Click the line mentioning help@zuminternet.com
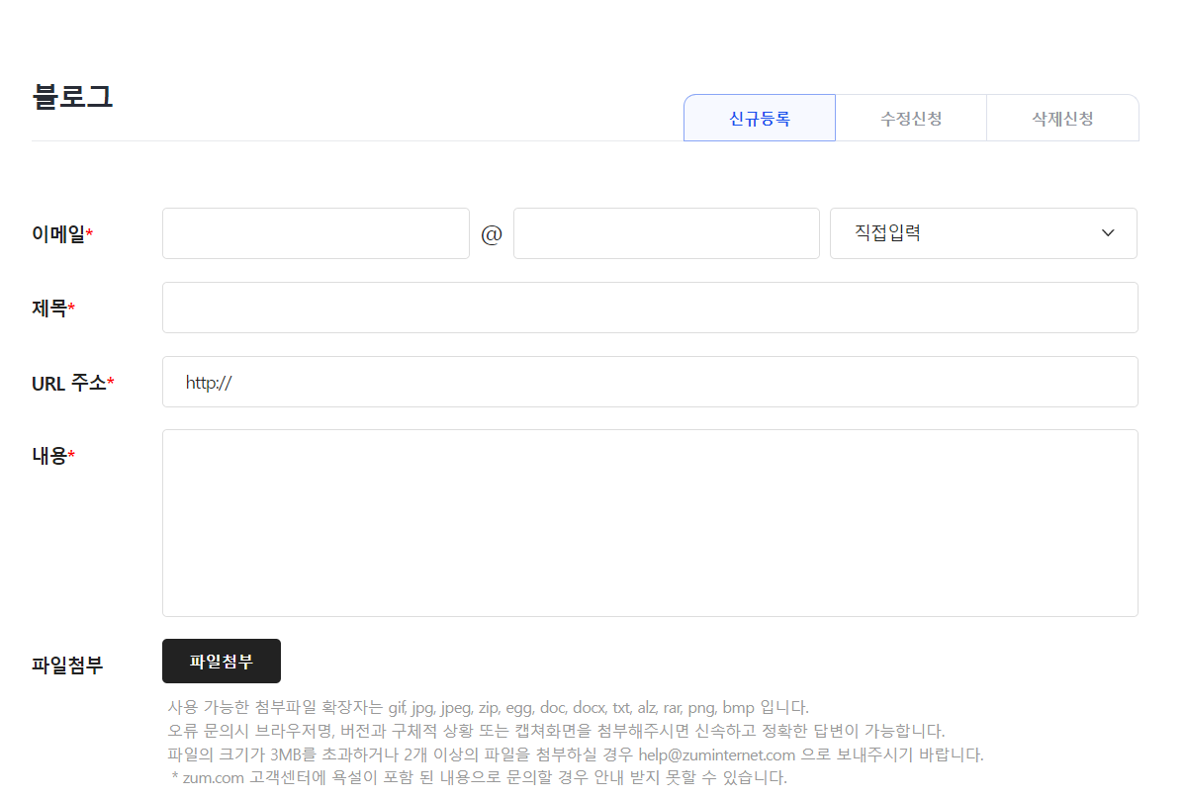Screen dimensions: 1185x798 coord(575,754)
